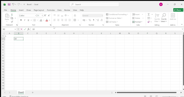Switch to the Formulas tab
The image size is (184, 97).
(51, 10)
